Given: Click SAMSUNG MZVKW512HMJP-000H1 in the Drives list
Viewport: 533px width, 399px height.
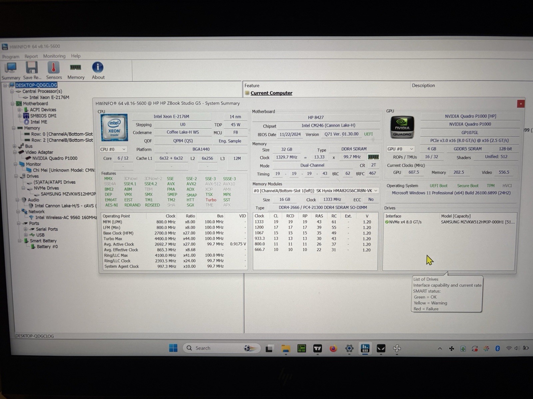Looking at the screenshot, I should pyautogui.click(x=478, y=222).
